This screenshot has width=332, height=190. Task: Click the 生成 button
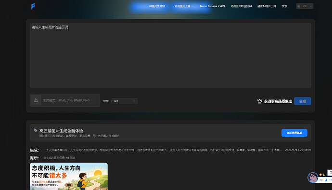(303, 101)
